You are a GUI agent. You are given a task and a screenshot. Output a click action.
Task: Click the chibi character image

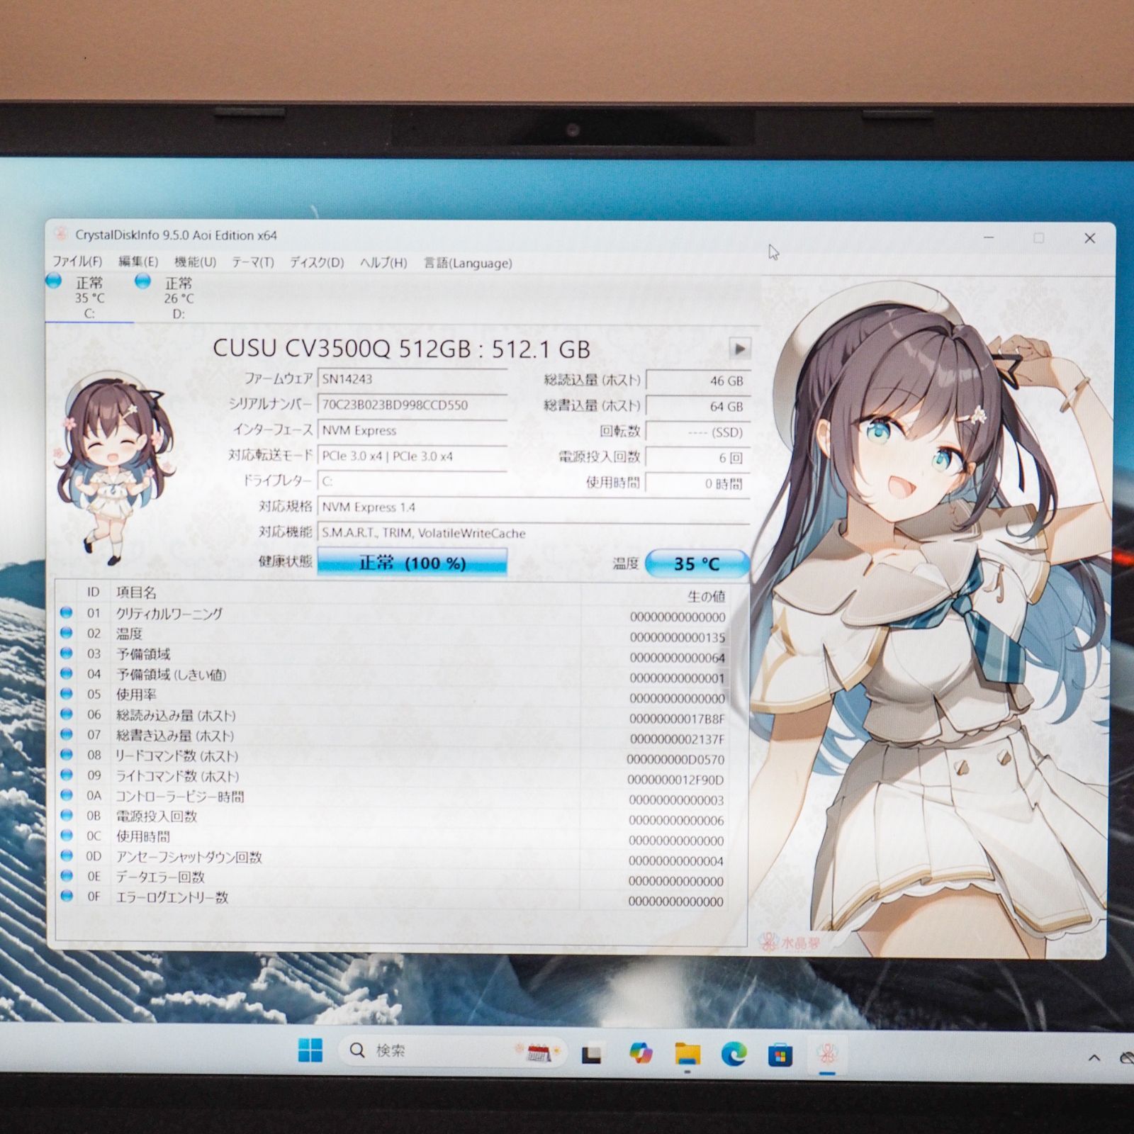pos(113,468)
